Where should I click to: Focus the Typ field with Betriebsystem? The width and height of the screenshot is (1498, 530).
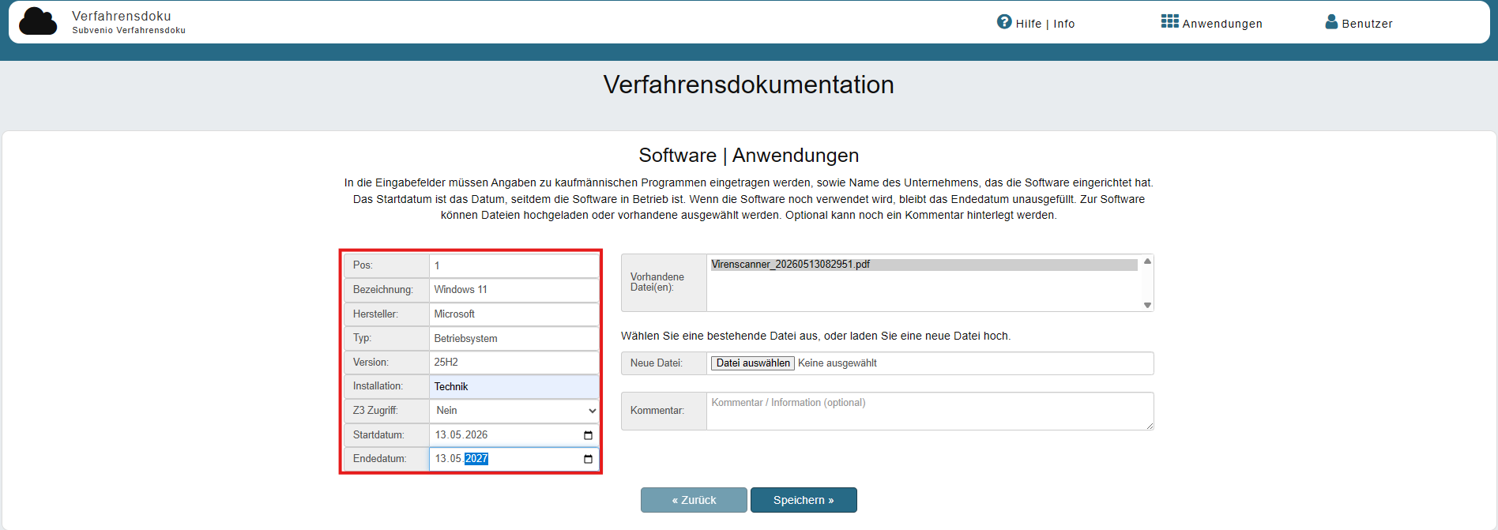pos(514,338)
